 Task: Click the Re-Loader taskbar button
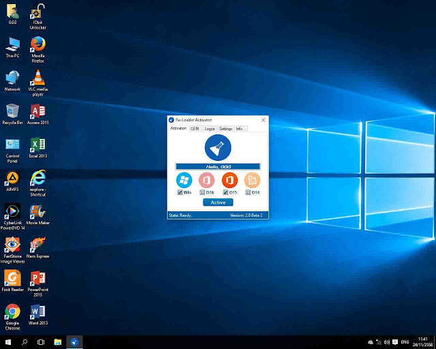74,342
